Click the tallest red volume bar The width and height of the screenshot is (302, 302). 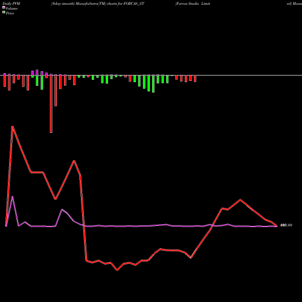51,103
